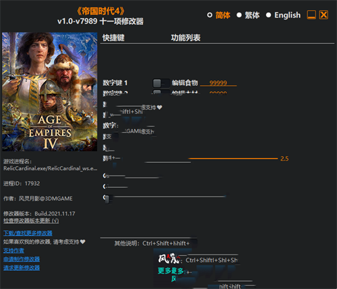The image size is (337, 289).
Task: Click the 99999 food value field
Action: tap(218, 83)
